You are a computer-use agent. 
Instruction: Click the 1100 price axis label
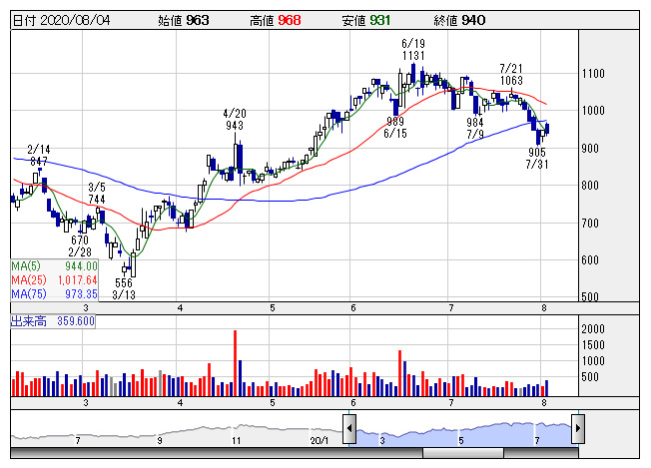click(593, 74)
